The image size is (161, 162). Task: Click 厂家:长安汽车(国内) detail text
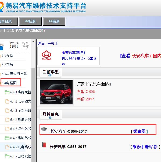coord(94,84)
